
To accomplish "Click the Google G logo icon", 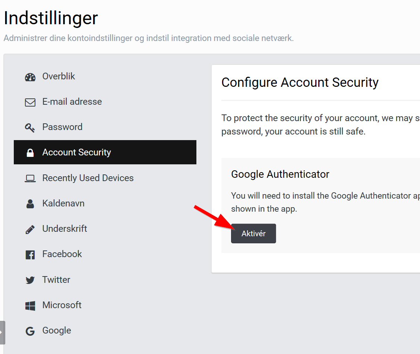I will [x=30, y=331].
